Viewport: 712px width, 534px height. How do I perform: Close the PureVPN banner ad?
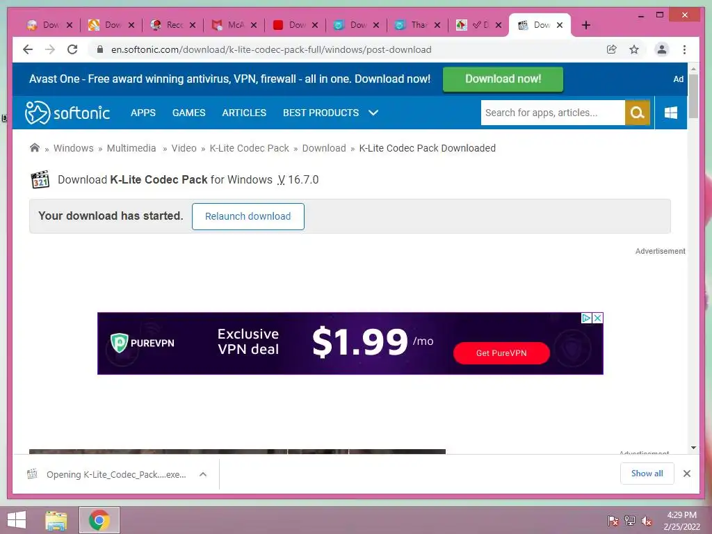(597, 318)
